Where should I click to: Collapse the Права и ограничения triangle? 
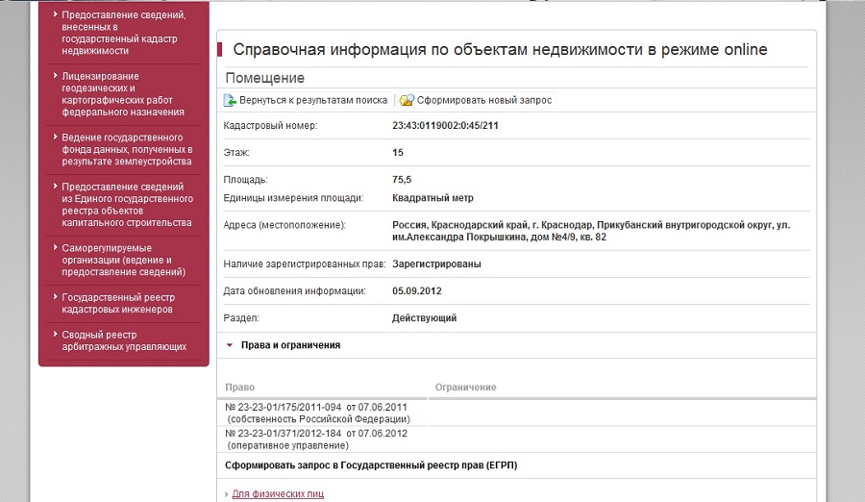pos(230,345)
